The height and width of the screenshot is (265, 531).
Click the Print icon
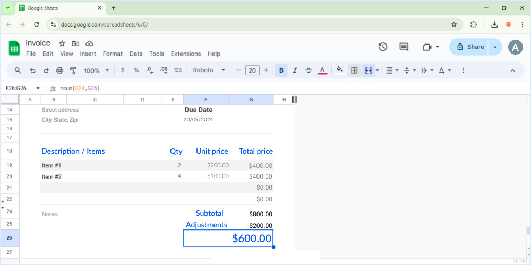tap(59, 70)
